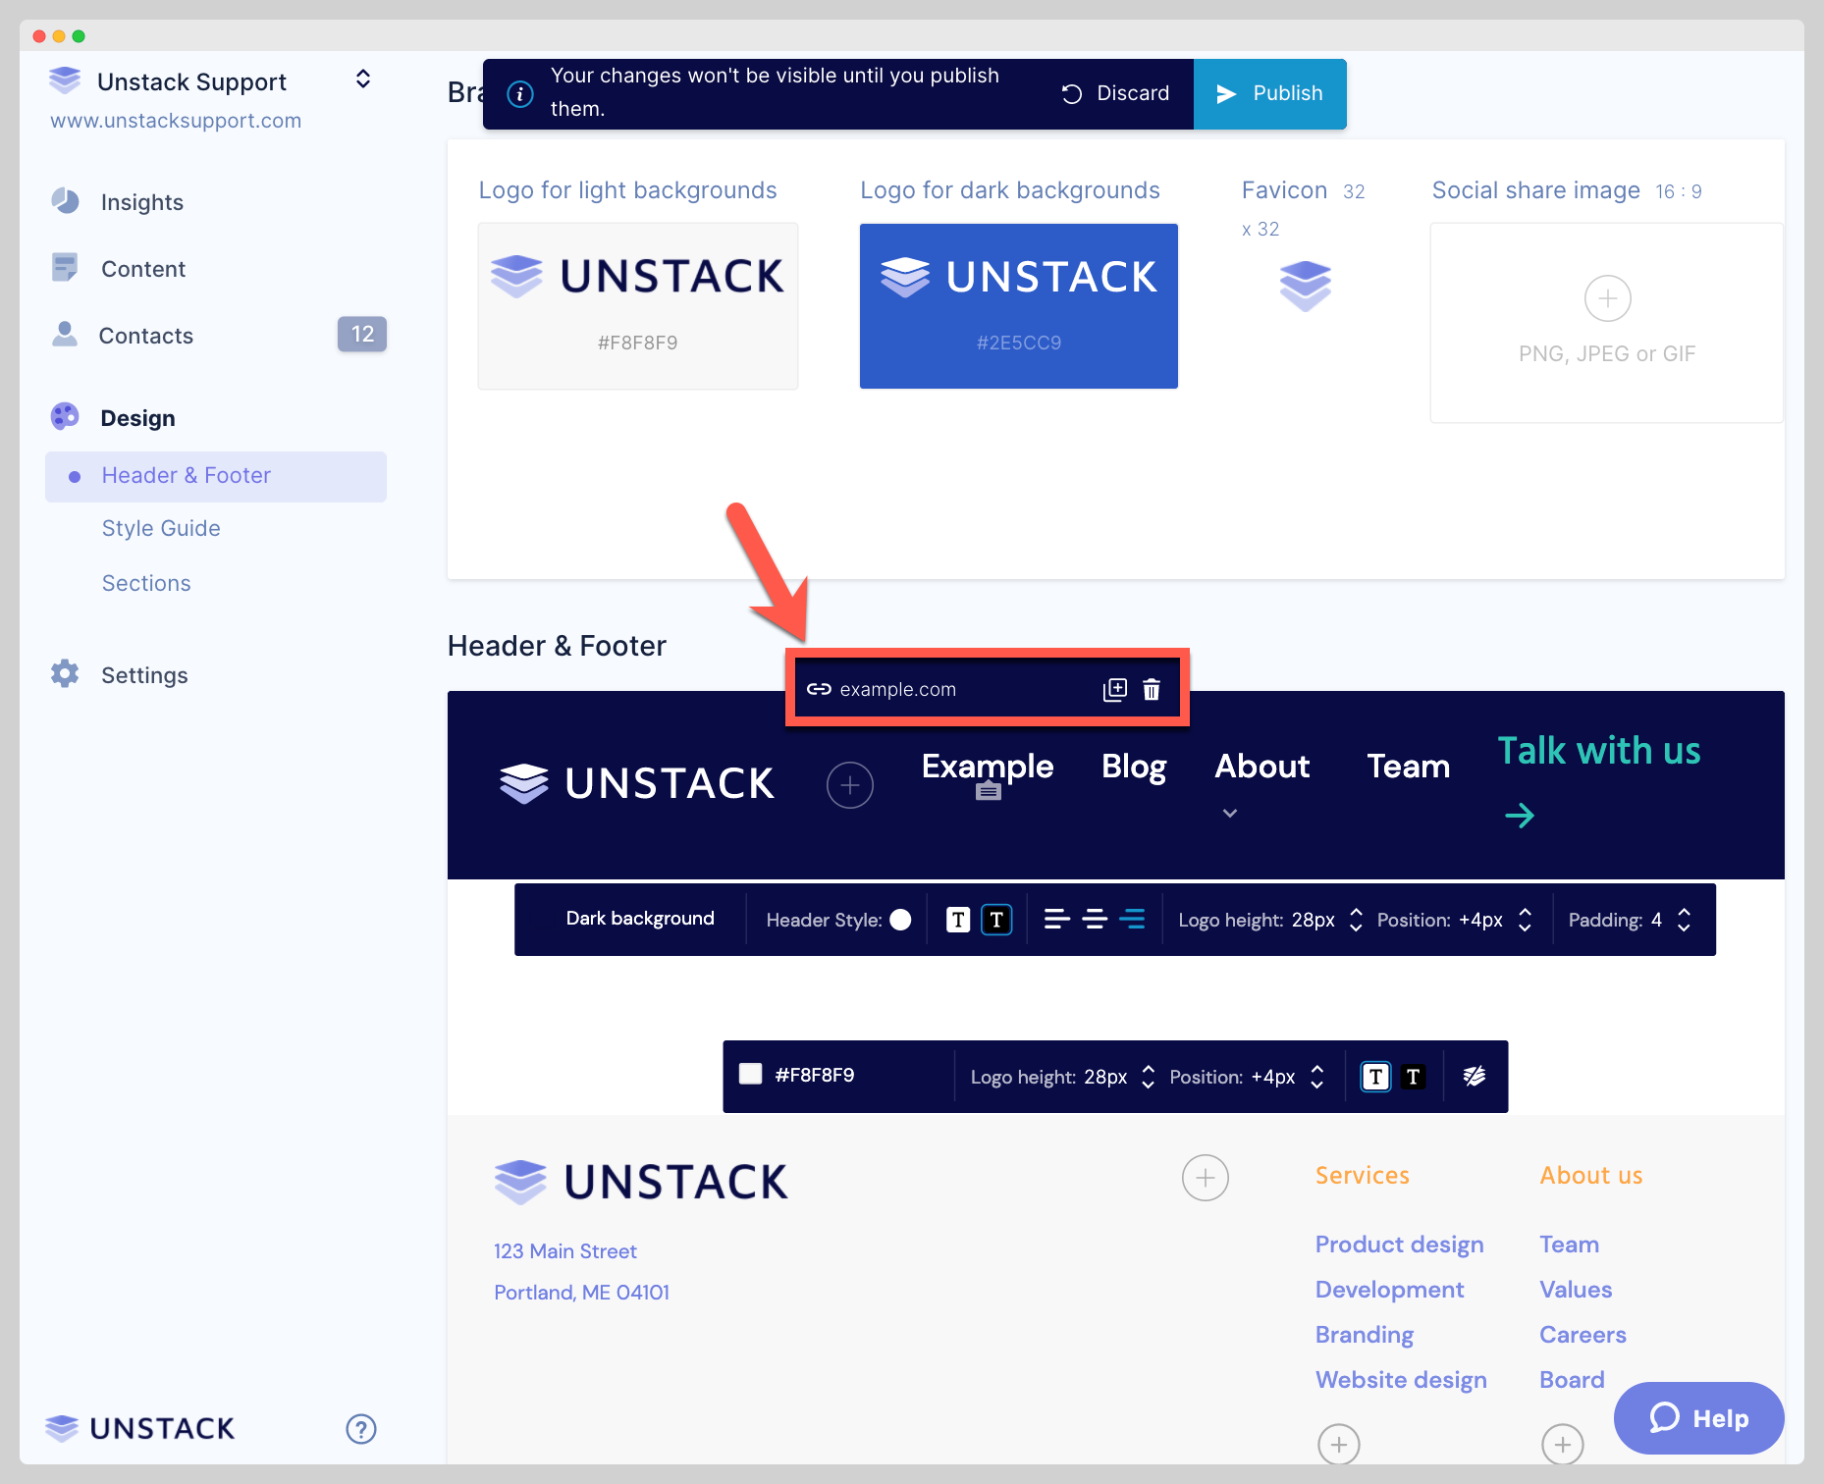Screen dimensions: 1824x1484
Task: Discard the unpublished changes
Action: click(x=1115, y=93)
